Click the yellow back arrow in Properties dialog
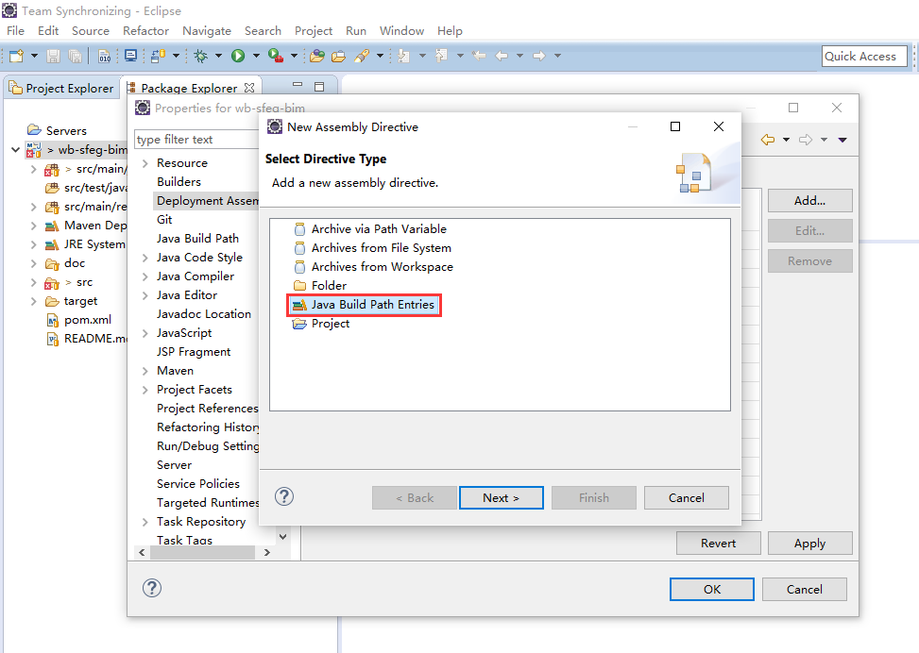 tap(768, 140)
